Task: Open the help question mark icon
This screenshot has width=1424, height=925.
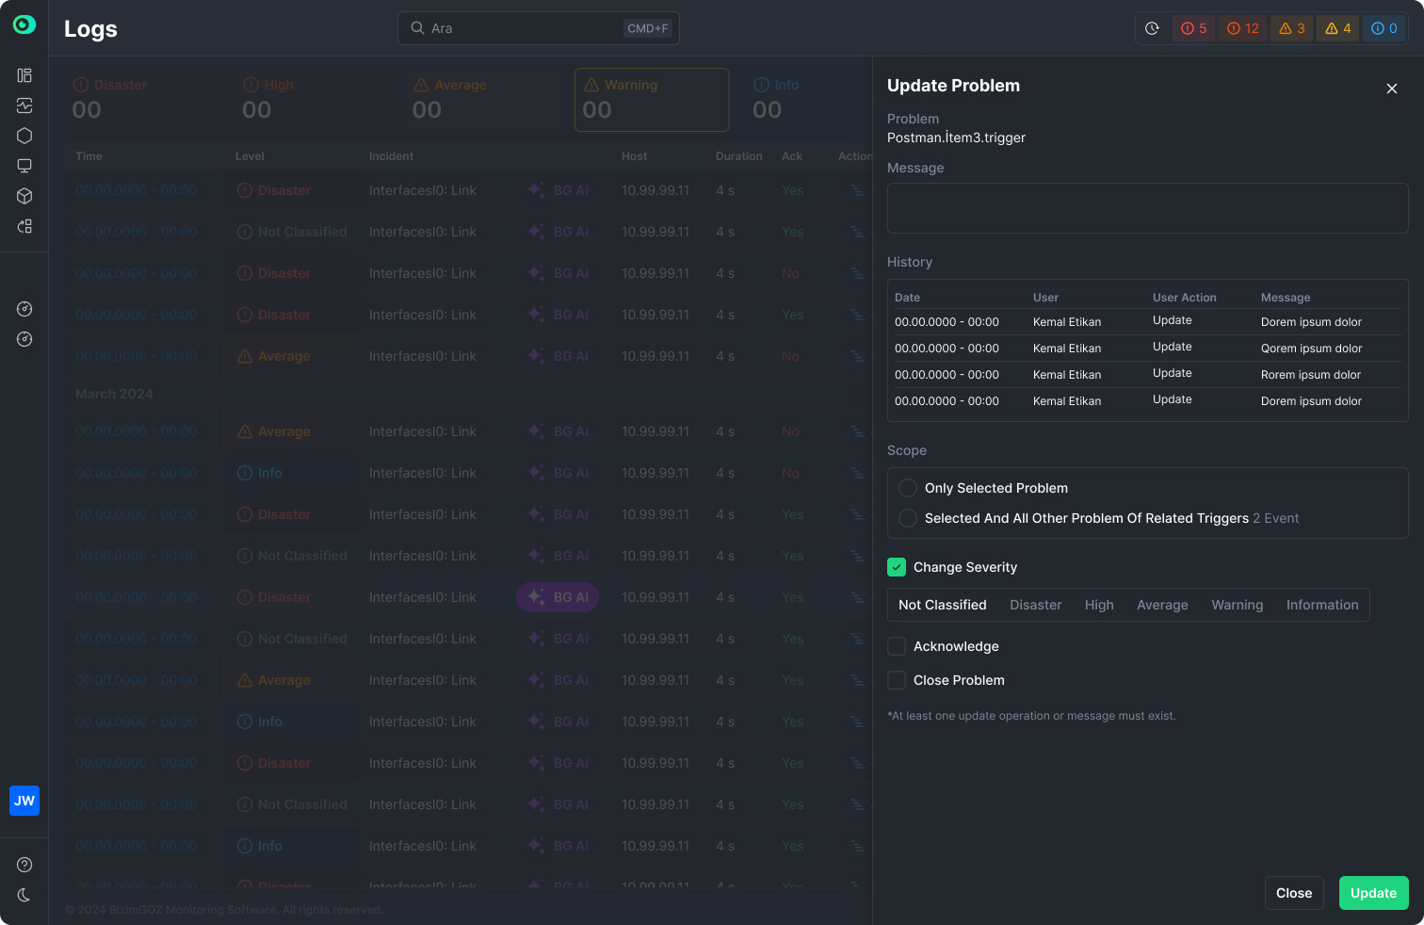Action: (24, 865)
